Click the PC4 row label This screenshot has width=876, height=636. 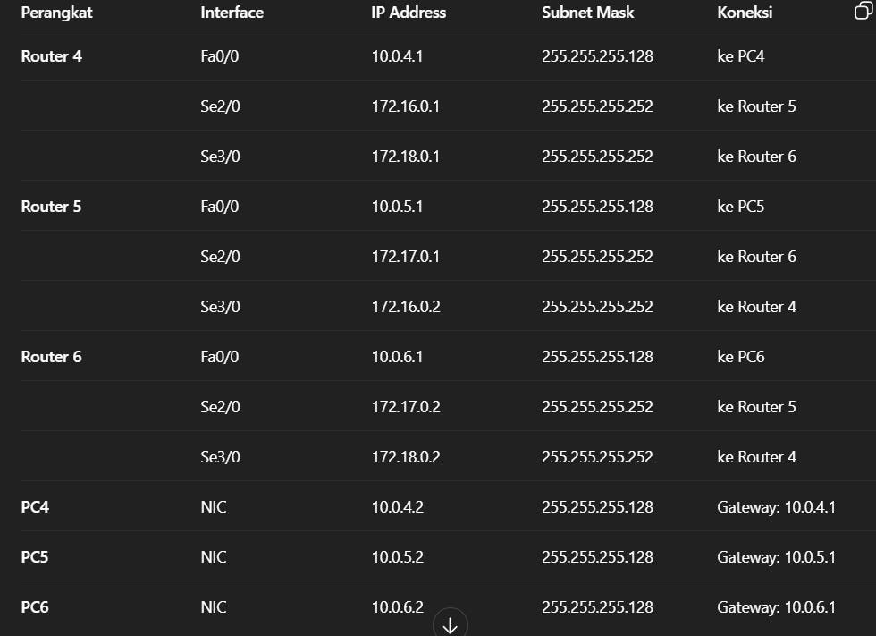[35, 507]
